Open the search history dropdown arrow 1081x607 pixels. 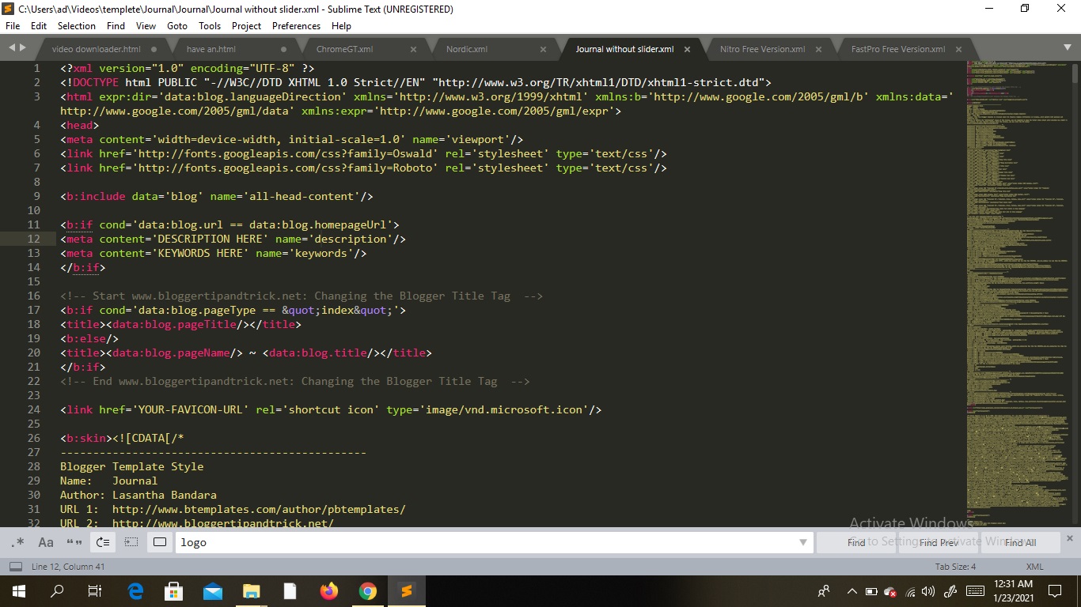click(802, 542)
